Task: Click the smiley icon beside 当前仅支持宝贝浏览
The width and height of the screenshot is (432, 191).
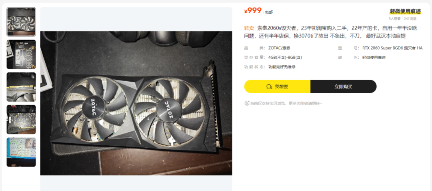Action: point(247,103)
